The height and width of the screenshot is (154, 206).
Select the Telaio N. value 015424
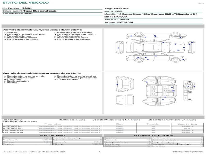124,20
